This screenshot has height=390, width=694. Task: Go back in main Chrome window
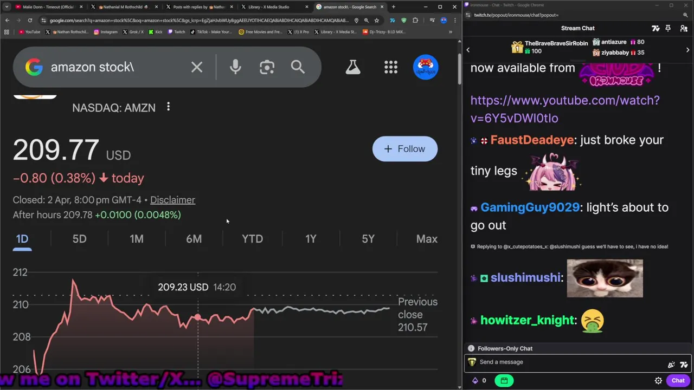coord(7,21)
